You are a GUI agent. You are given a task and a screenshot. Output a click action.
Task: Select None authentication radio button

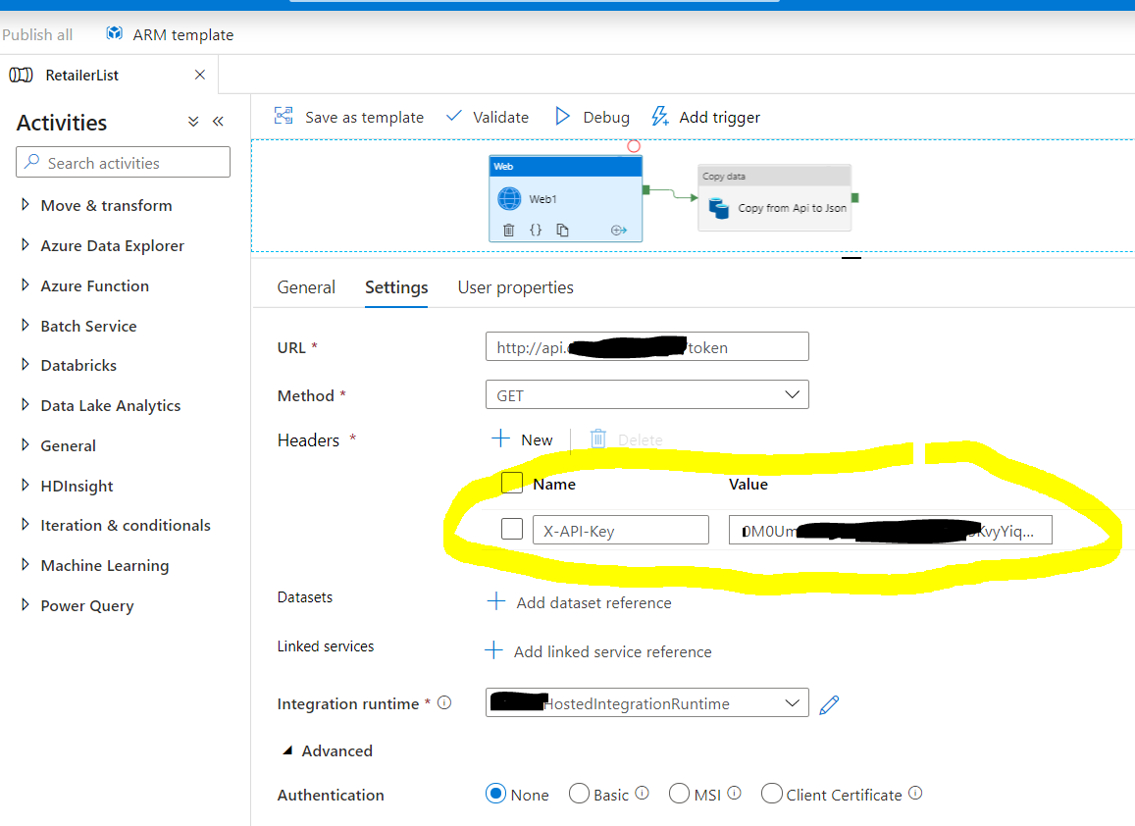[495, 794]
